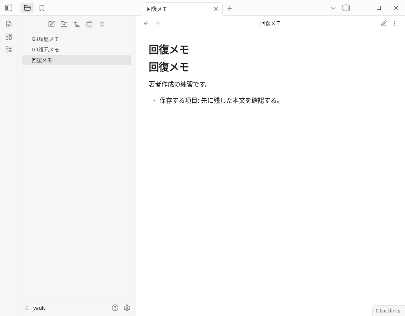
Task: Minimize the Obsidian window
Action: point(361,8)
